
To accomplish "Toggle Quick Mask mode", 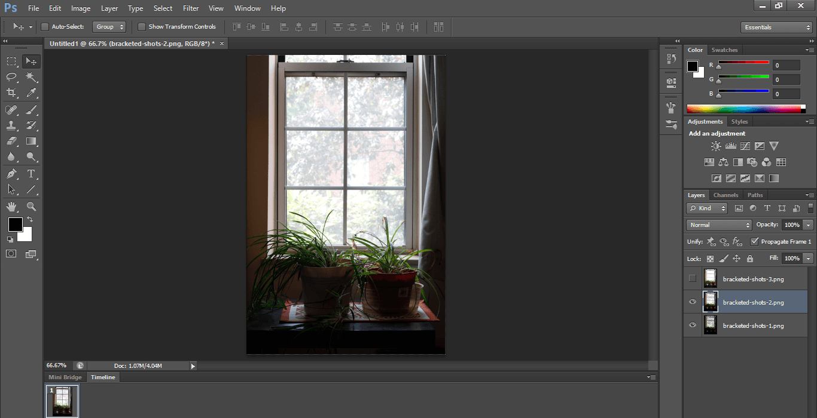I will [x=11, y=254].
